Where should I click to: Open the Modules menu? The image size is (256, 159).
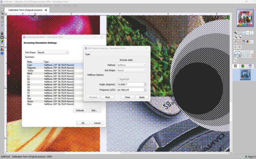(x=48, y=5)
